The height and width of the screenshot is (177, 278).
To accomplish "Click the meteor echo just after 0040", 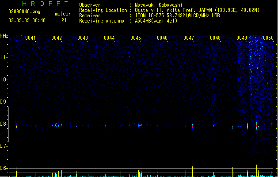I will click(x=16, y=125).
